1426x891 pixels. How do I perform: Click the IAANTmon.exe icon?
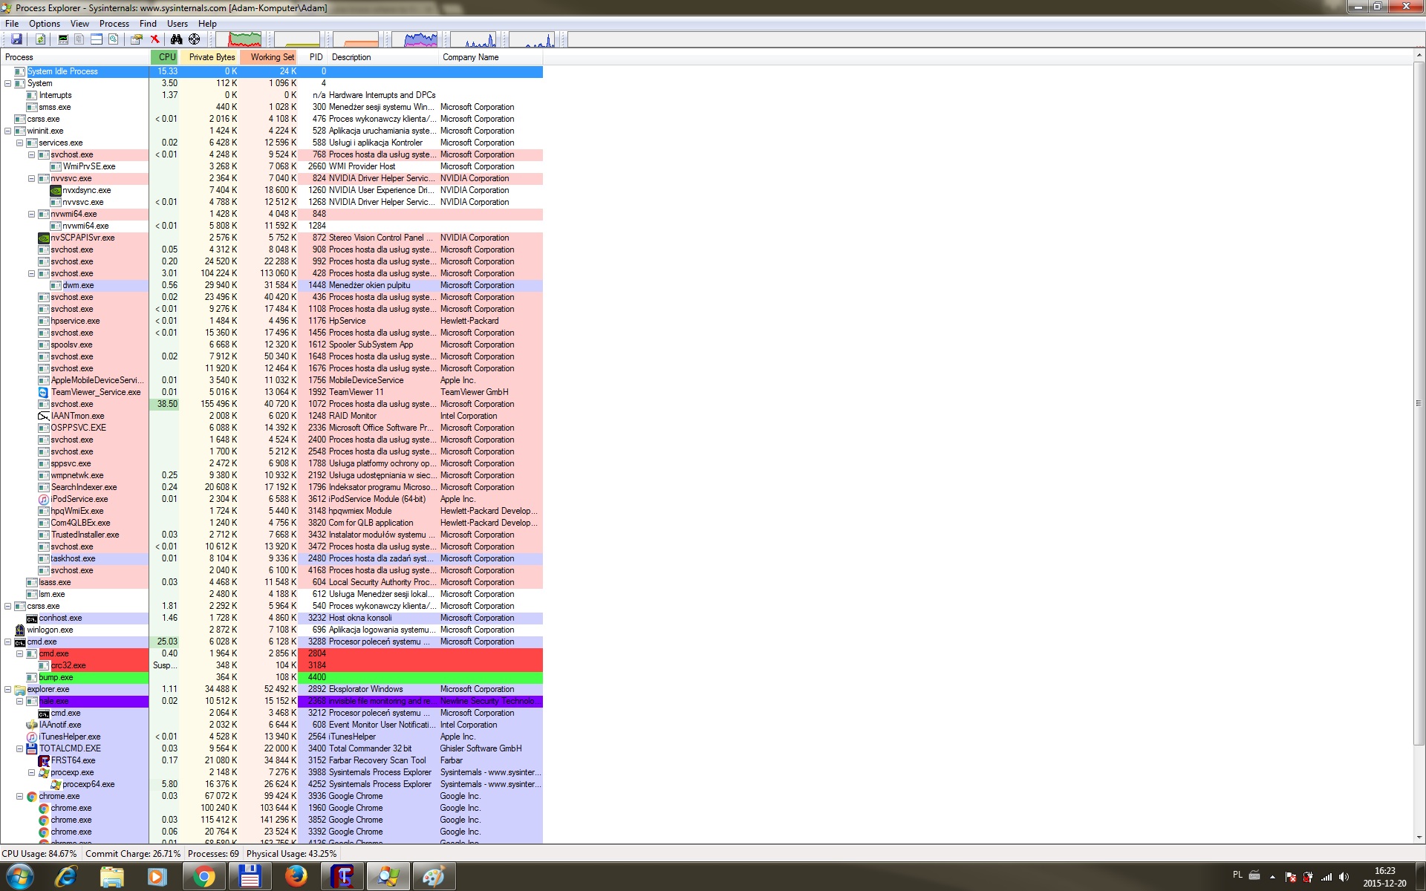click(x=44, y=416)
